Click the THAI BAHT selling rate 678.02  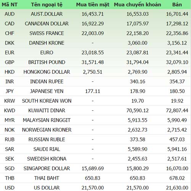tap(177, 178)
